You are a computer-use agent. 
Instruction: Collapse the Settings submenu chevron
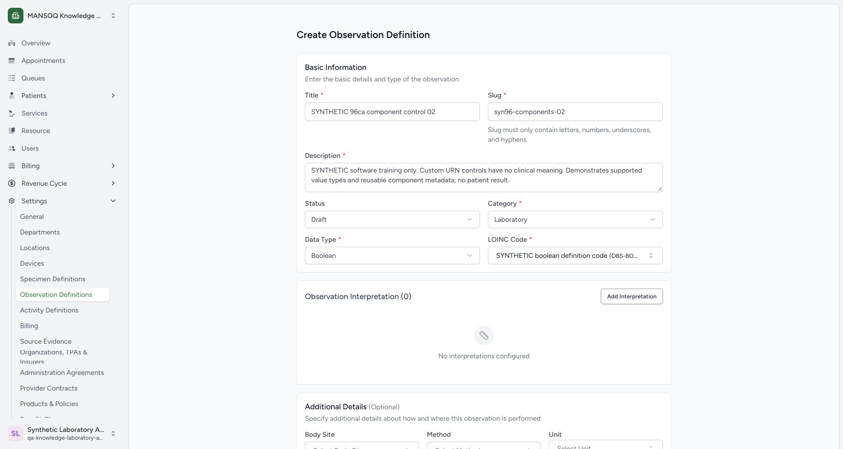(113, 201)
